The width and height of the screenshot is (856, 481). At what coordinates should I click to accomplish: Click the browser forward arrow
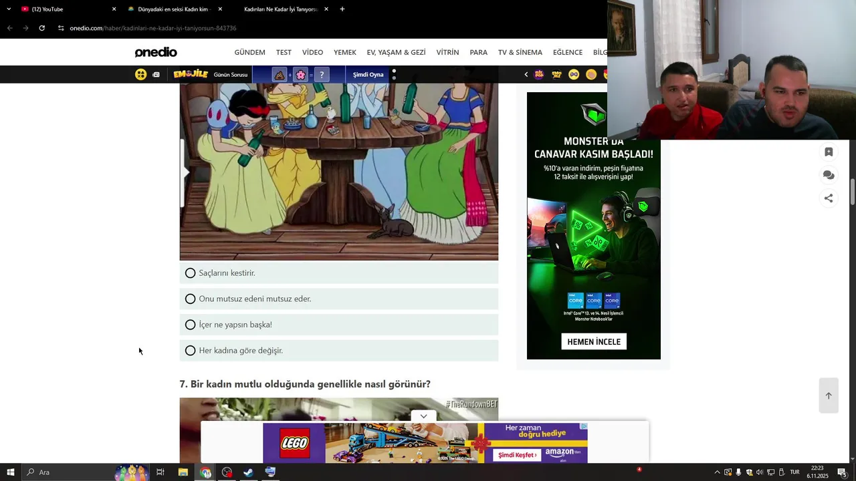[x=25, y=28]
